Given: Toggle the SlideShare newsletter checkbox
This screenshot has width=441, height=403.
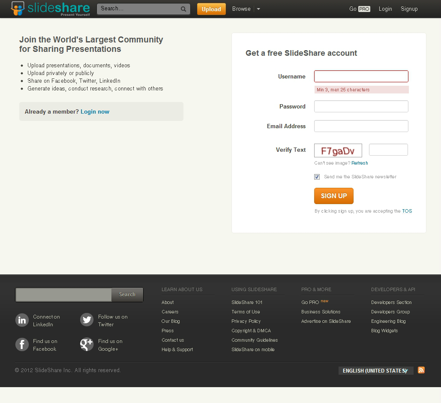Looking at the screenshot, I should coord(317,177).
